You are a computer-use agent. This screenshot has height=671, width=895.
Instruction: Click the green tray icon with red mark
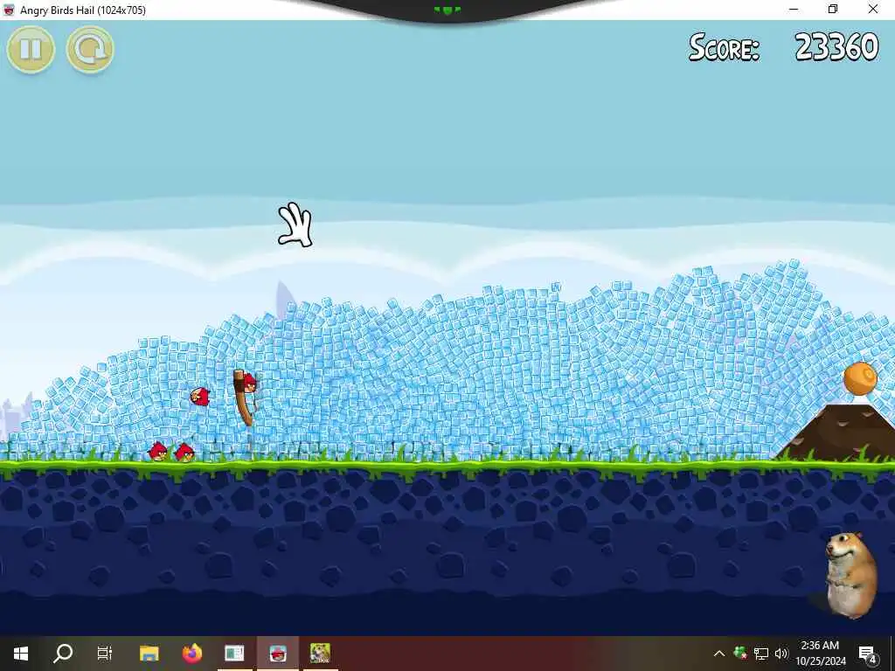(740, 653)
